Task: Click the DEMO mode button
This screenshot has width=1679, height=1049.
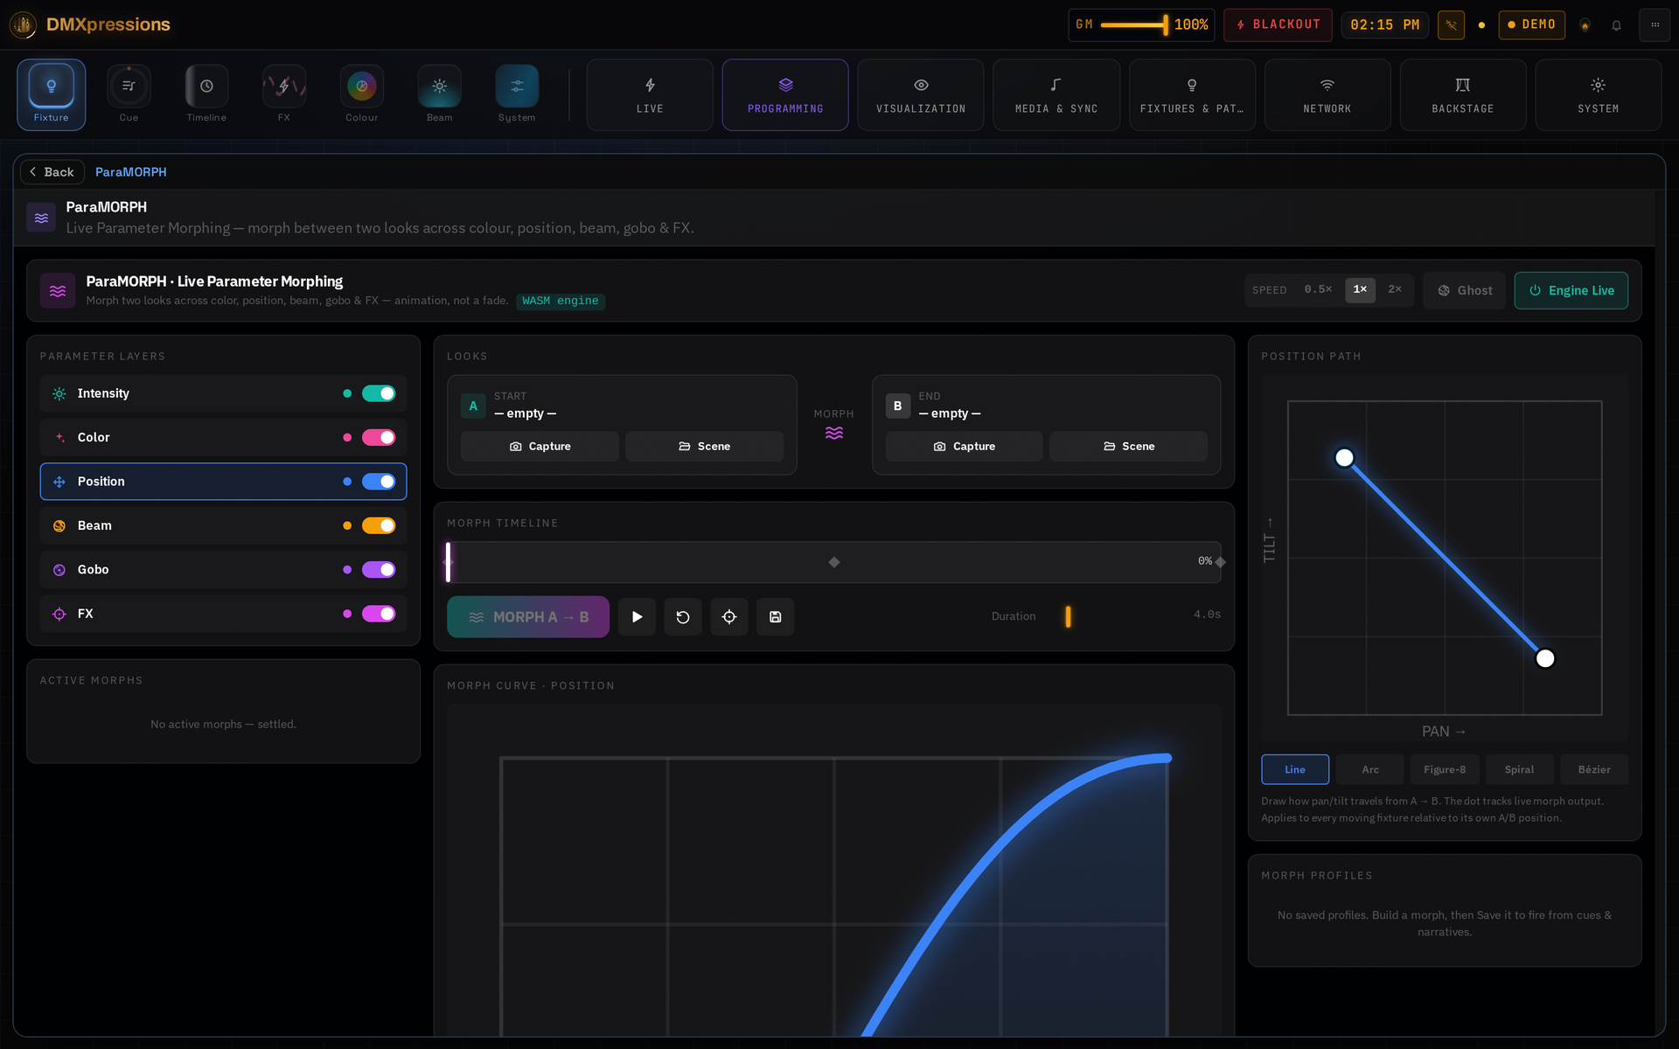Action: point(1531,24)
